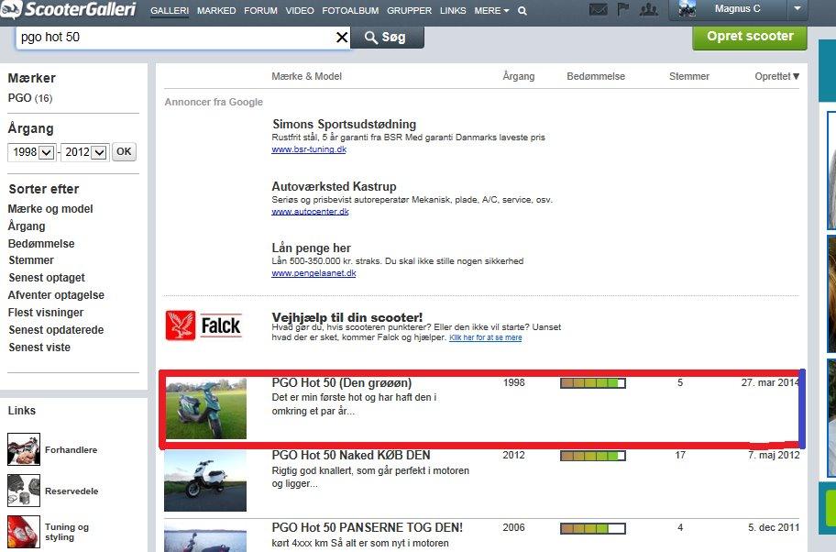The width and height of the screenshot is (836, 552).
Task: Open 'PGO Hot 50 (Den grøøn)' listing
Action: click(x=342, y=383)
